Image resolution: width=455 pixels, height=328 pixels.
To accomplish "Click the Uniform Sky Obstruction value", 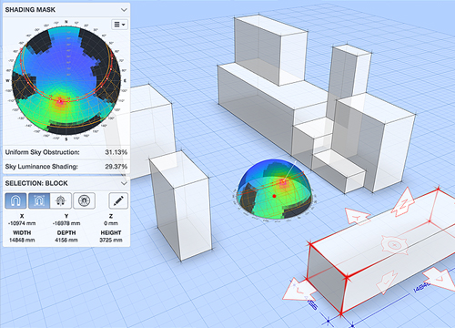I will coord(116,152).
